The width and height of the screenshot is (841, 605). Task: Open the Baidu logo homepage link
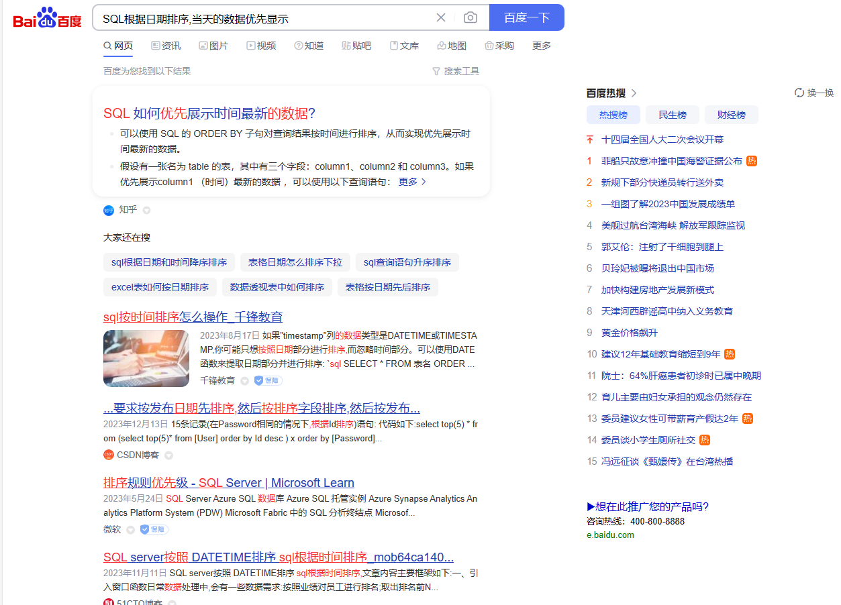click(x=47, y=17)
